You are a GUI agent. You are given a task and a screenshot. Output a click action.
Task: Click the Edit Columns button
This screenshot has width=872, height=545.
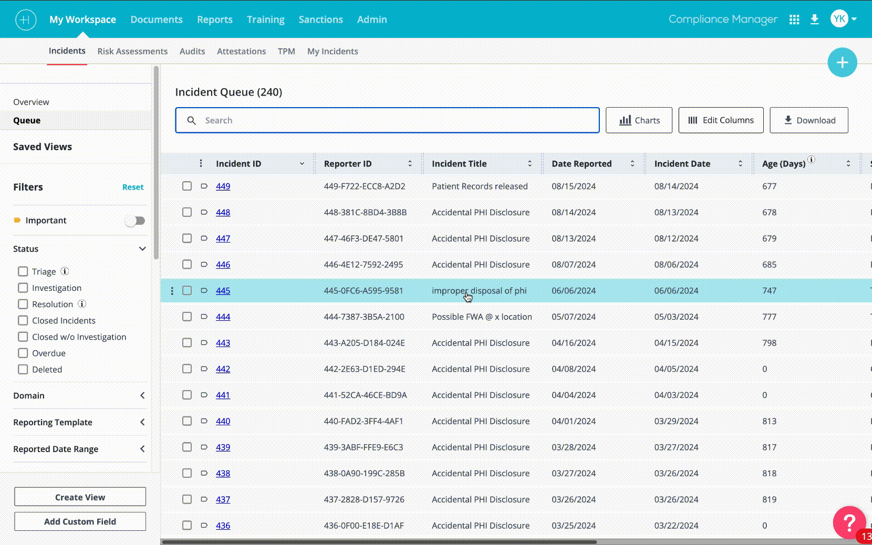(x=721, y=120)
